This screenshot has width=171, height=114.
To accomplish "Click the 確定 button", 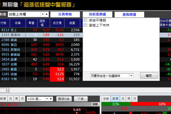I will pyautogui.click(x=149, y=76).
